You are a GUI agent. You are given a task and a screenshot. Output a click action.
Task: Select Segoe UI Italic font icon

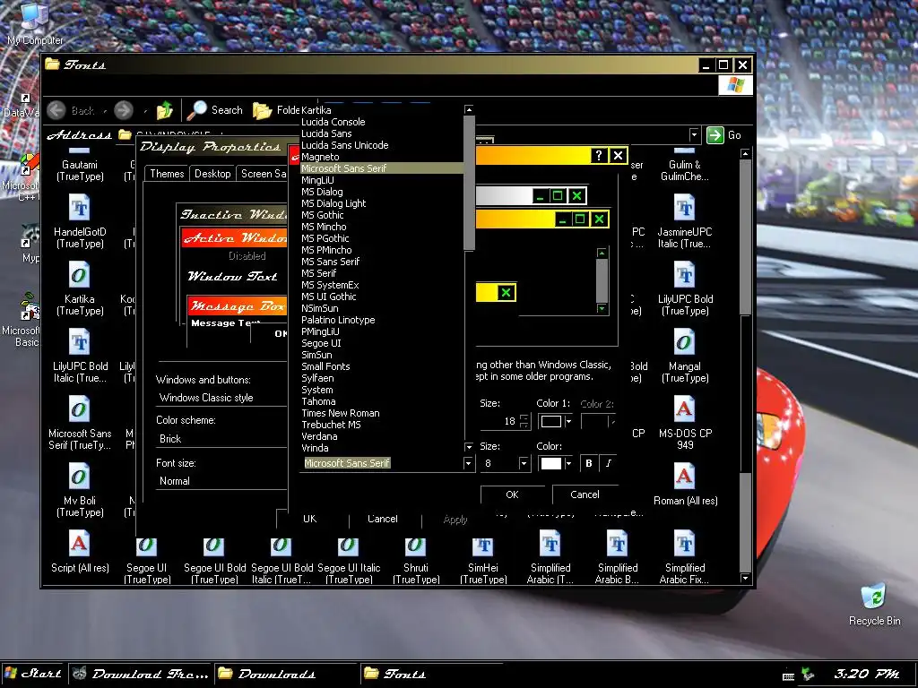pyautogui.click(x=349, y=562)
